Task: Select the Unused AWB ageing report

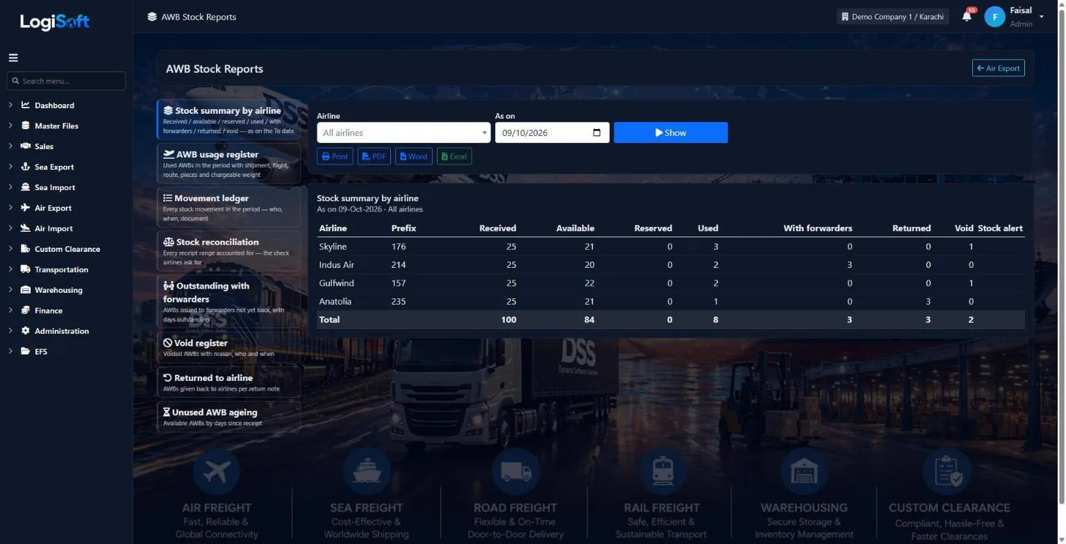Action: (229, 416)
